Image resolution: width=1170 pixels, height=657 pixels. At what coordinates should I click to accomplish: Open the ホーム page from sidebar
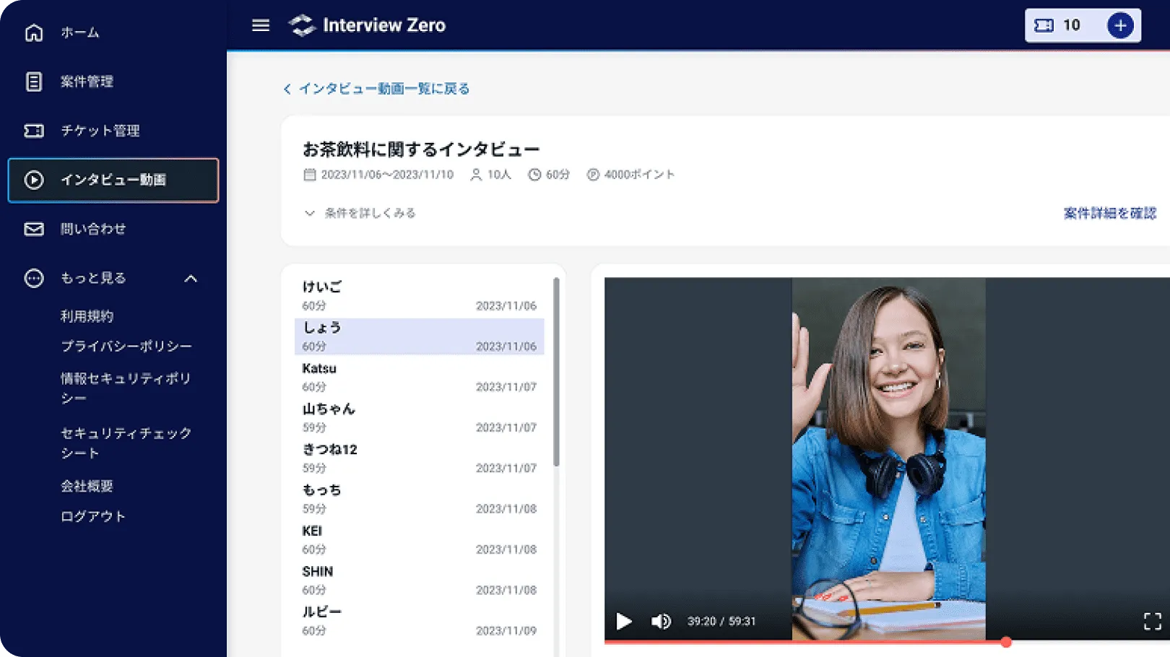click(79, 32)
